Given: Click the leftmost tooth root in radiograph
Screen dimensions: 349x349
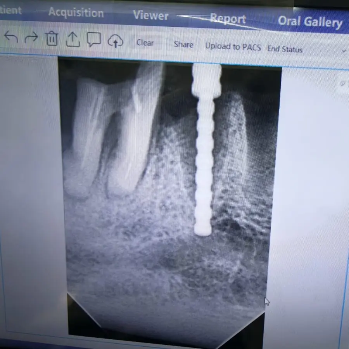Looking at the screenshot, I should point(86,138).
